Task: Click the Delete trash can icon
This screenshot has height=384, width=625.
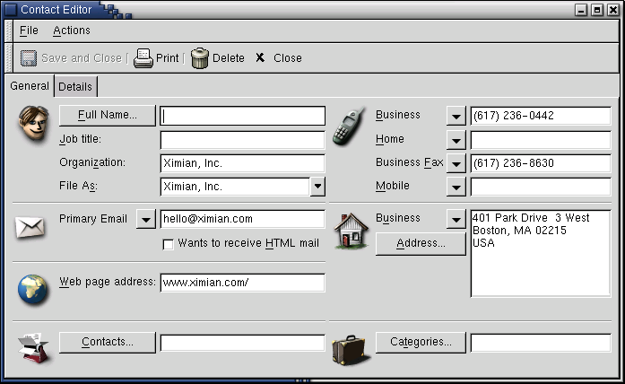Action: (200, 57)
